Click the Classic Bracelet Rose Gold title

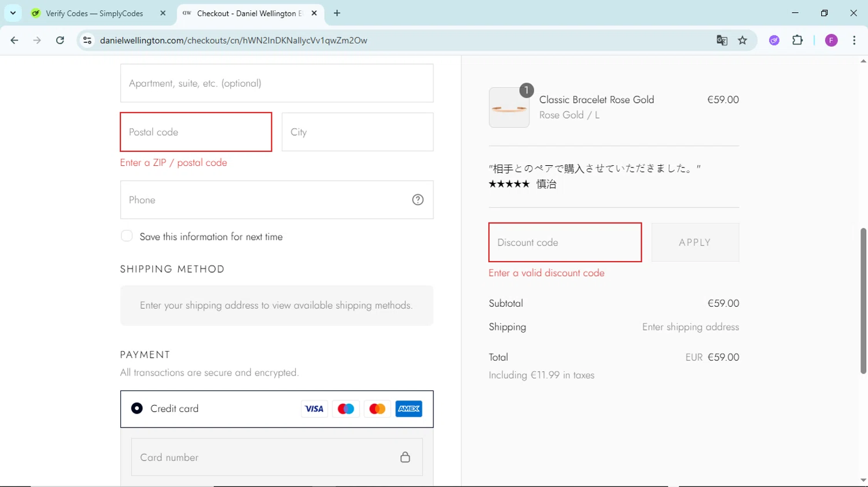point(597,100)
